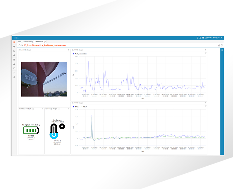Image resolution: width=233 pixels, height=189 pixels.
Task: Toggle dark mode with moon icon
Action: tap(197, 38)
